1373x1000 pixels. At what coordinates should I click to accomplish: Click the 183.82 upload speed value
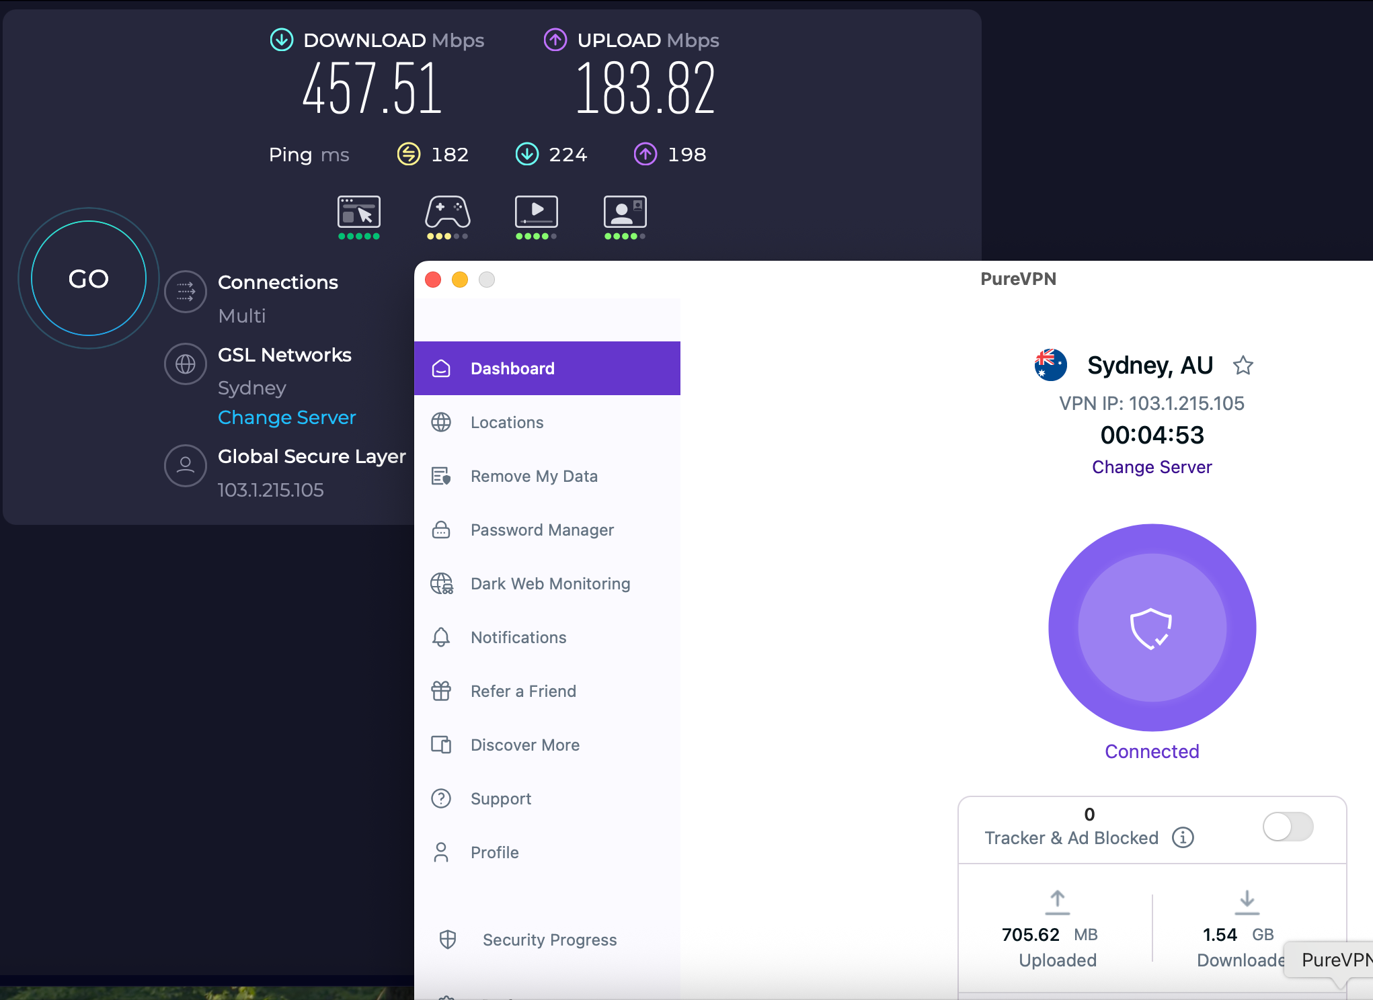click(x=645, y=87)
